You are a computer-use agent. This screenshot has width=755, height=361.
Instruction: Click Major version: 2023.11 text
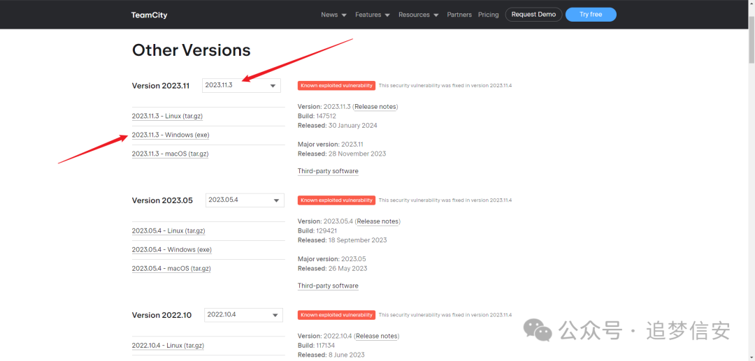[330, 145]
